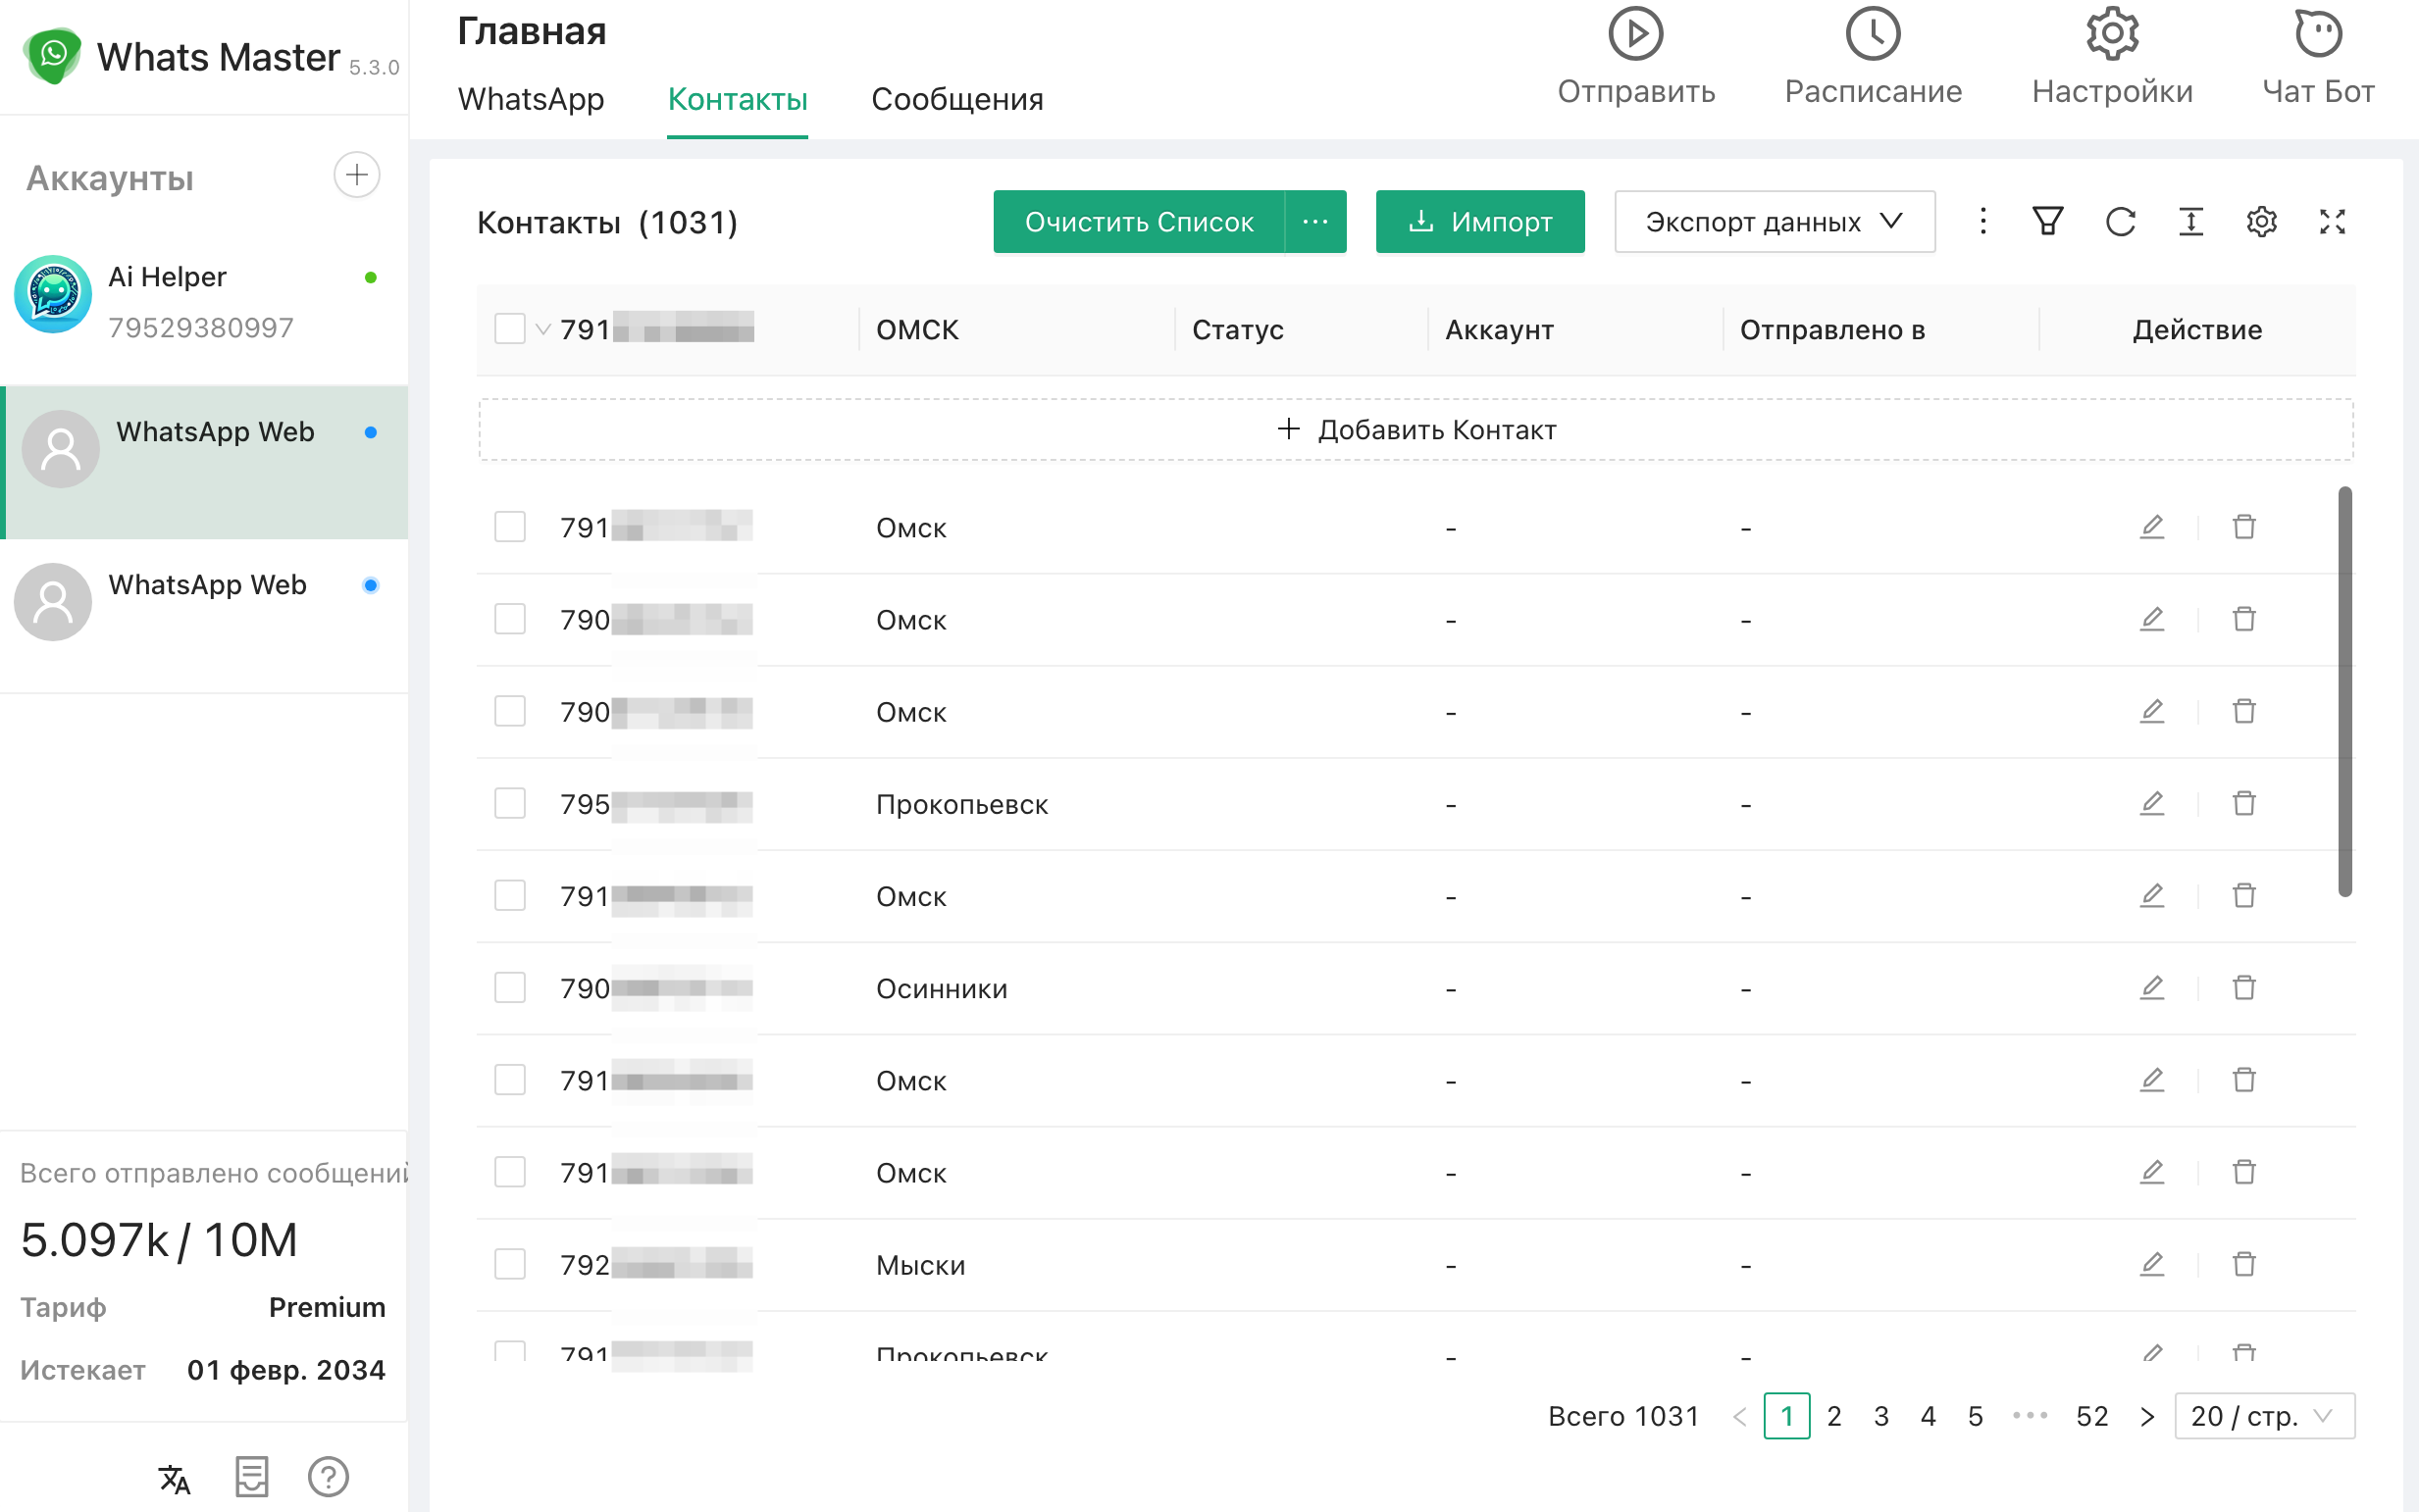Expand Экспорт данных dropdown

coord(1774,221)
